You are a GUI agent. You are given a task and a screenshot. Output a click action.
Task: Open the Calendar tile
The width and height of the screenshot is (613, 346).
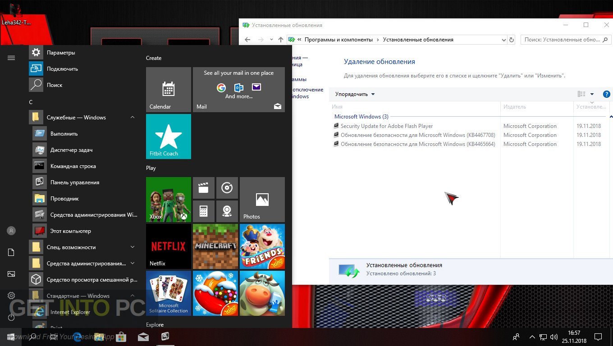(169, 90)
